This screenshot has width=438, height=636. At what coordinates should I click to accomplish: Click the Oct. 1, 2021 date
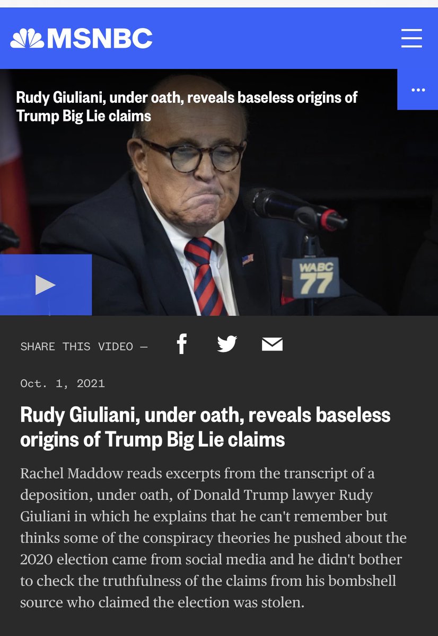(x=63, y=383)
